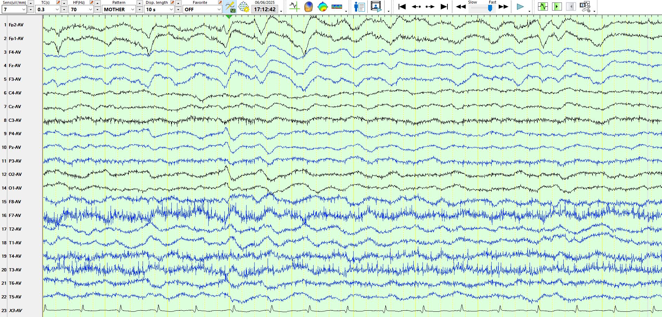Screen dimensions: 662x317
Task: Show the 2D topography map
Action: (x=322, y=7)
